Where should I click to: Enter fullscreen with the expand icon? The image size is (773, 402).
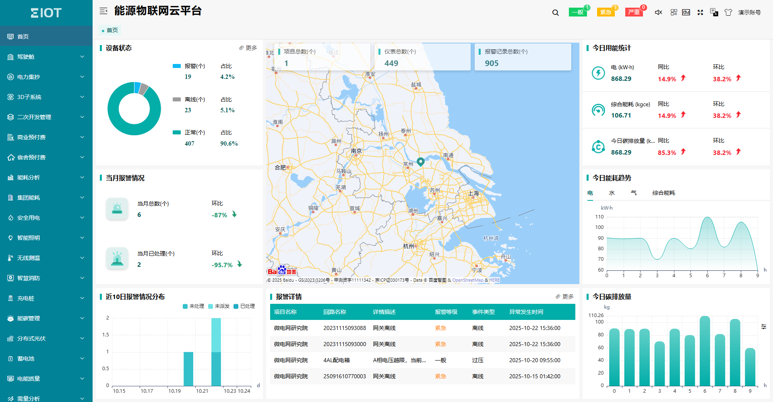tap(700, 12)
